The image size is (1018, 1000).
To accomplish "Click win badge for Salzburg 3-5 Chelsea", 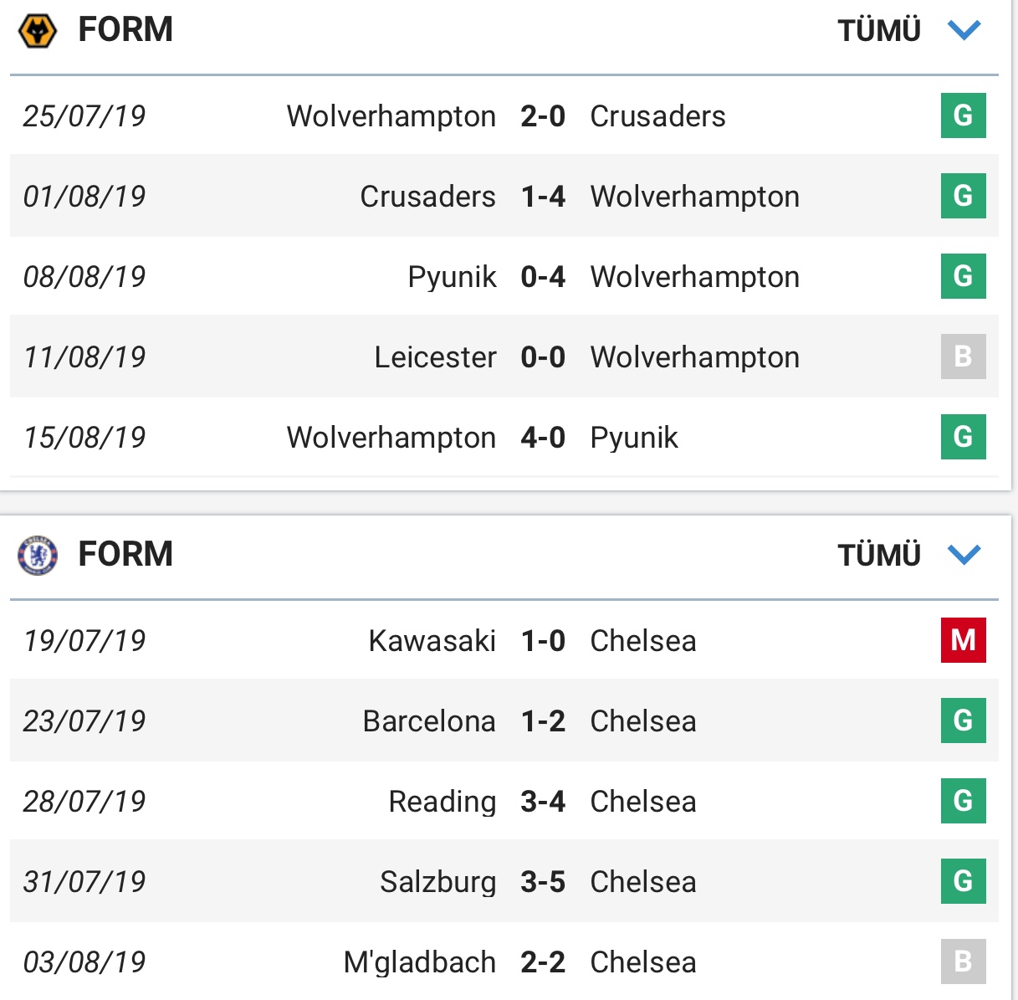I will tap(963, 881).
